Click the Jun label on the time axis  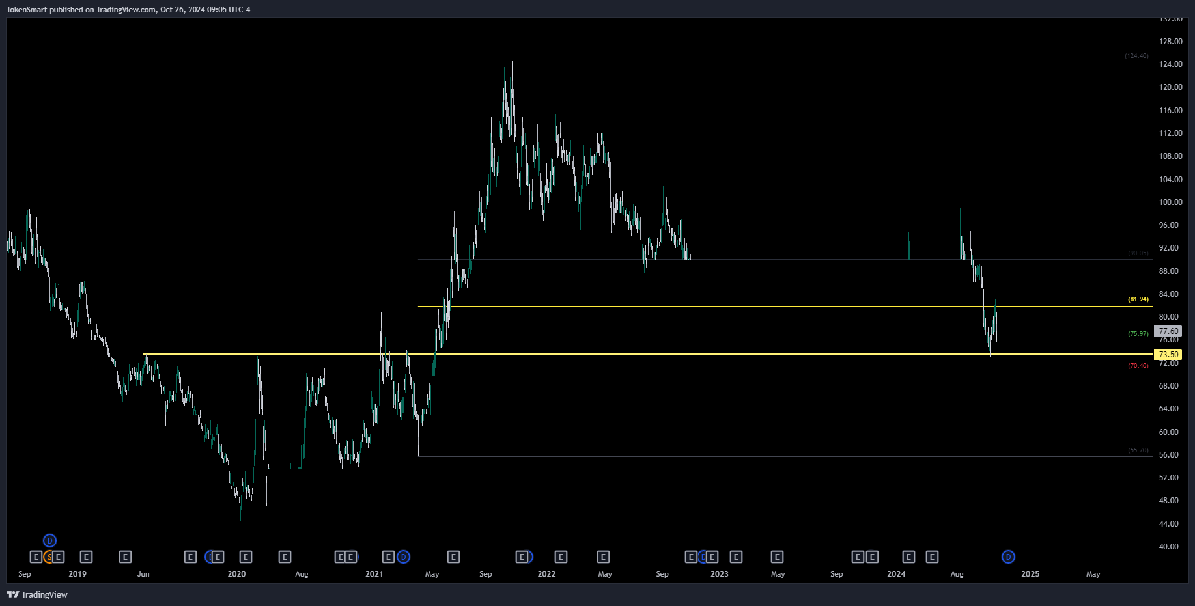[x=143, y=574]
